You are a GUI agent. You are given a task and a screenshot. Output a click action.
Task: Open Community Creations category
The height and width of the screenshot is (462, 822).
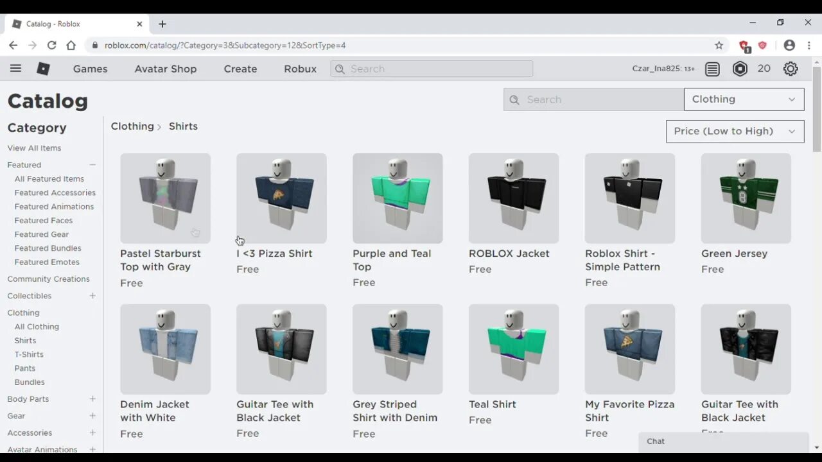point(48,279)
